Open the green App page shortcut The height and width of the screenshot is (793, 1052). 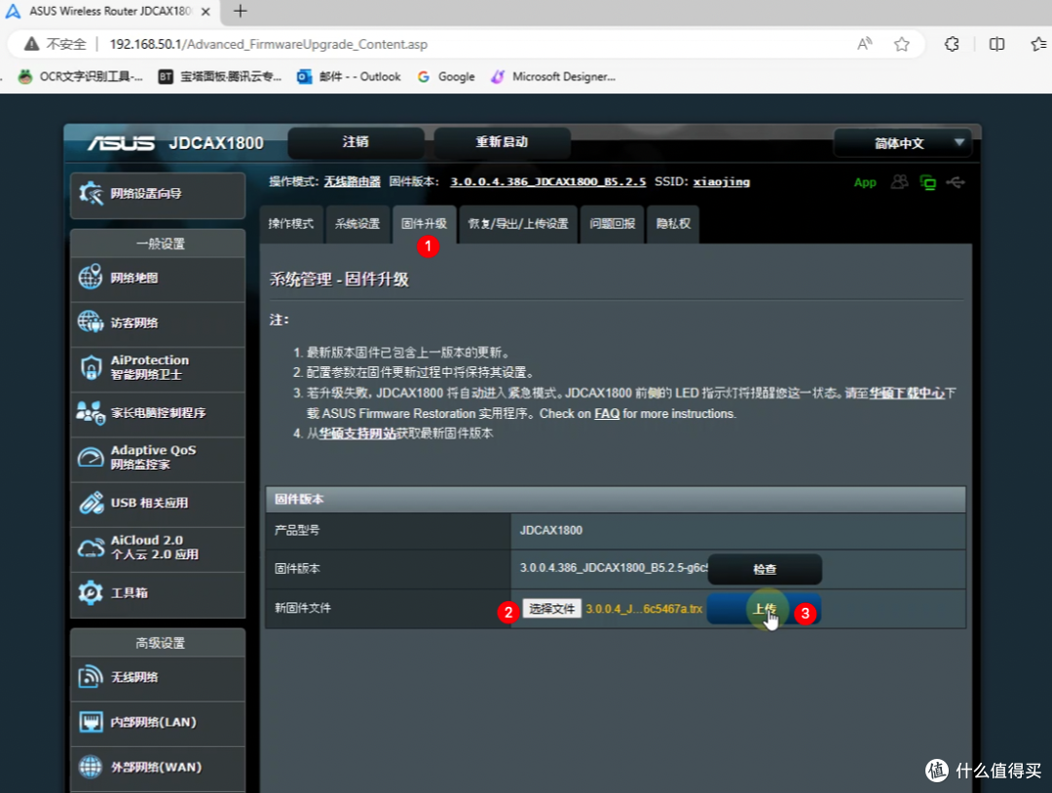865,182
